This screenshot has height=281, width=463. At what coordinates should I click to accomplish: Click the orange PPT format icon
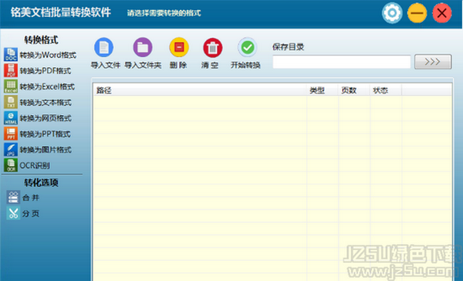[x=11, y=134]
